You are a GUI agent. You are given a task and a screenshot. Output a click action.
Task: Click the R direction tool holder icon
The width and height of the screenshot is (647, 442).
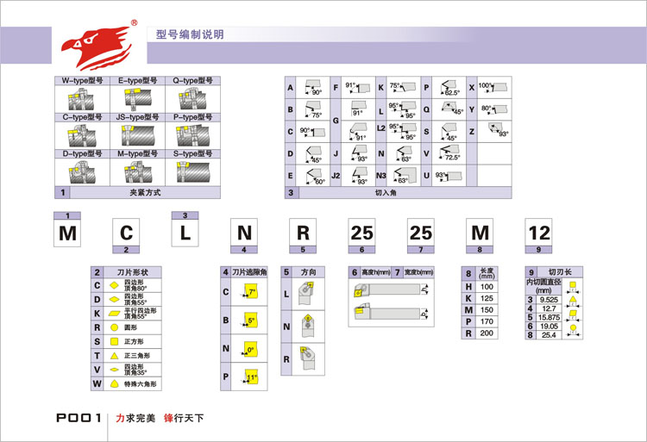click(308, 358)
